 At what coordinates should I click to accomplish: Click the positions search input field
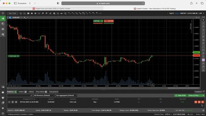click(x=20, y=95)
